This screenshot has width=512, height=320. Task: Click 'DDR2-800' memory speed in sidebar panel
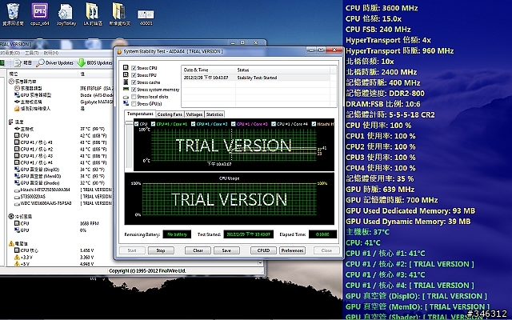(407, 94)
